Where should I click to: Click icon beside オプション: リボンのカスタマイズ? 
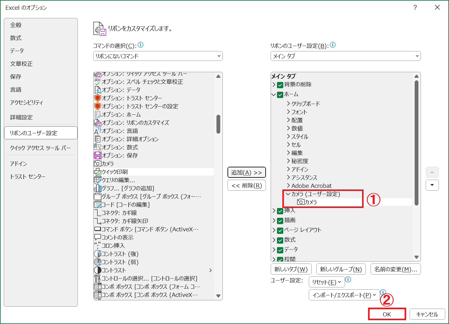tap(98, 123)
